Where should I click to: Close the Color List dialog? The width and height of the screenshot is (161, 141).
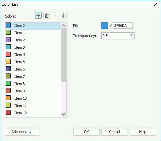(x=156, y=4)
